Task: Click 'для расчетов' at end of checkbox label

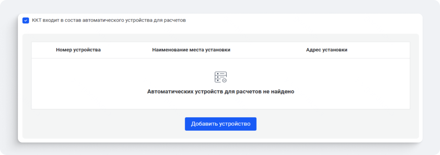Action: tap(170, 20)
